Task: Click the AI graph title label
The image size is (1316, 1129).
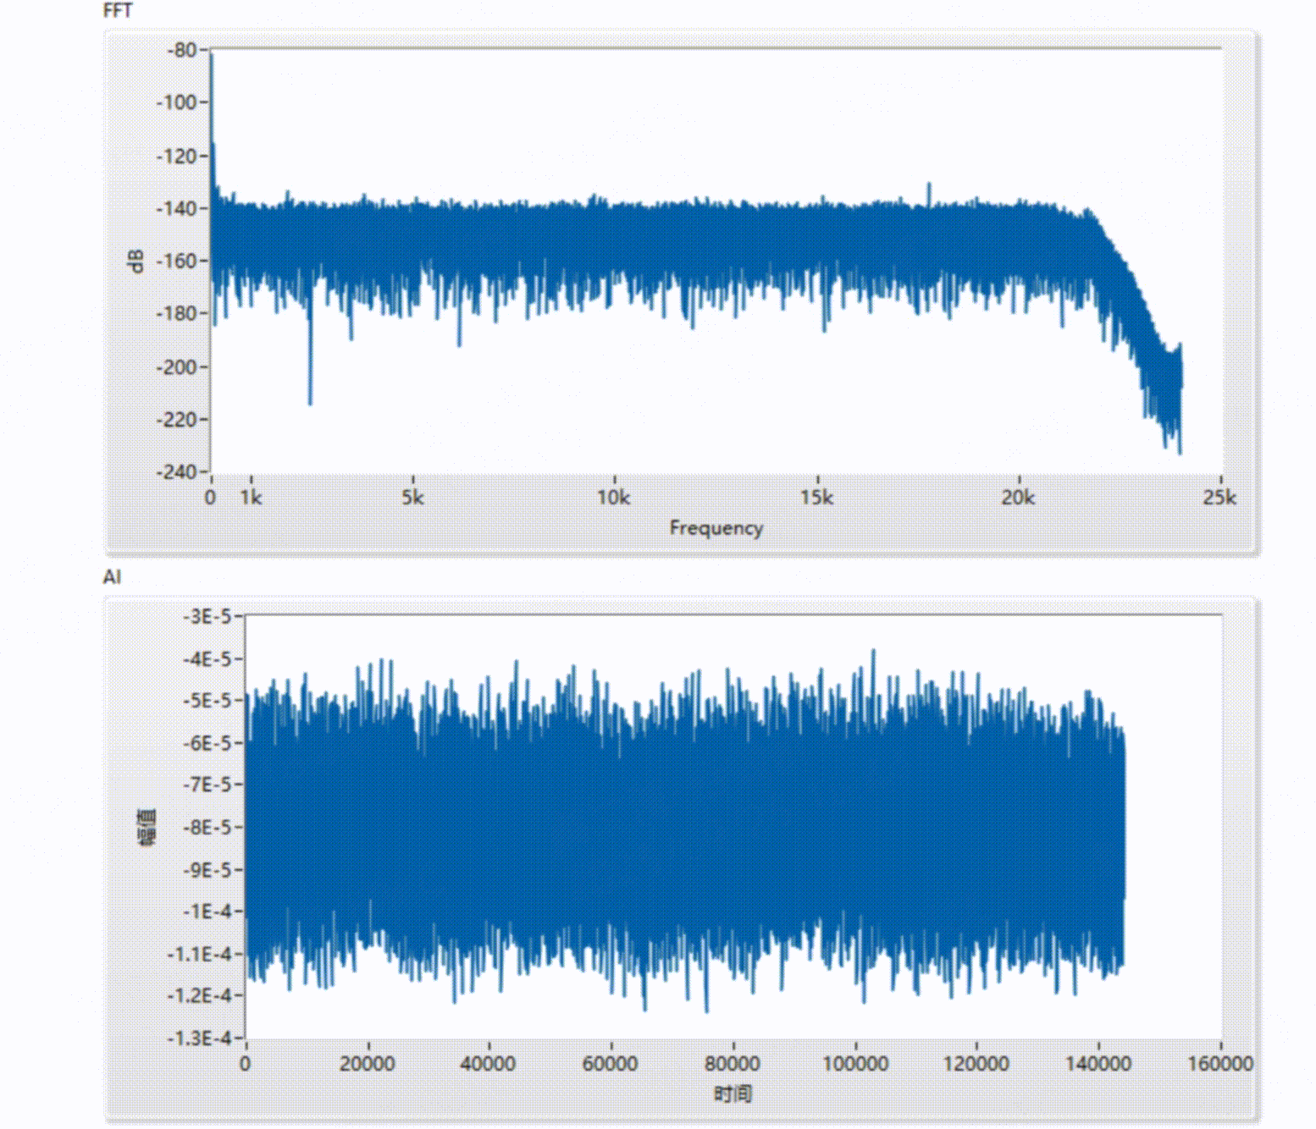Action: [x=112, y=577]
